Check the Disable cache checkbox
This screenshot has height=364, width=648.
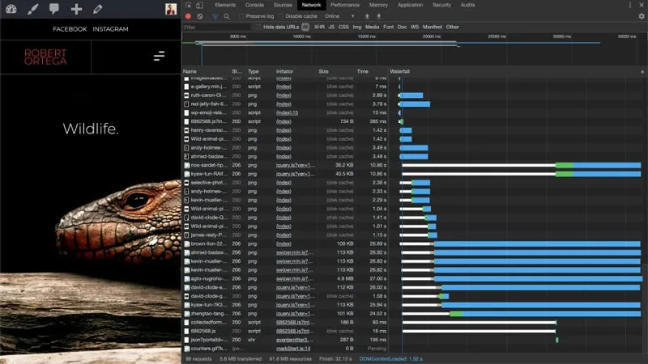281,15
